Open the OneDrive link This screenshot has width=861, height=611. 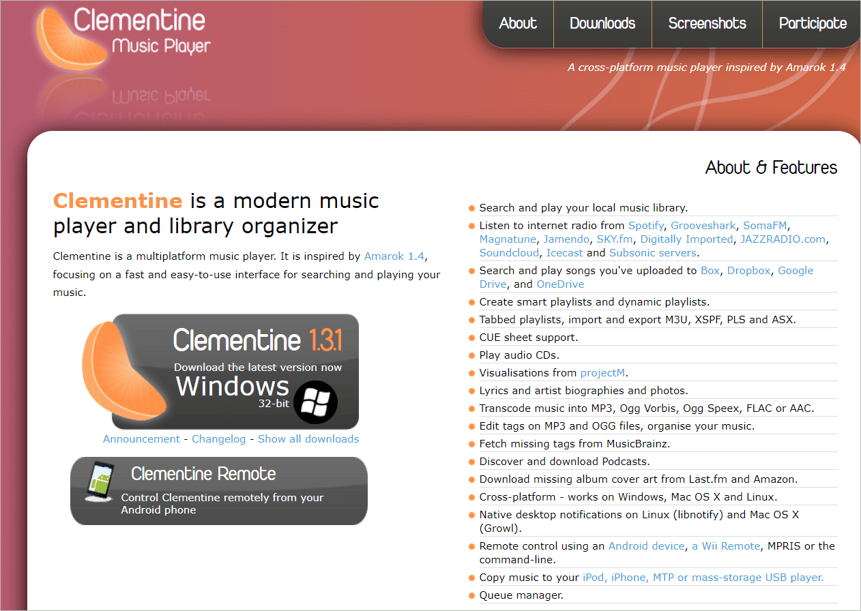[x=560, y=284]
